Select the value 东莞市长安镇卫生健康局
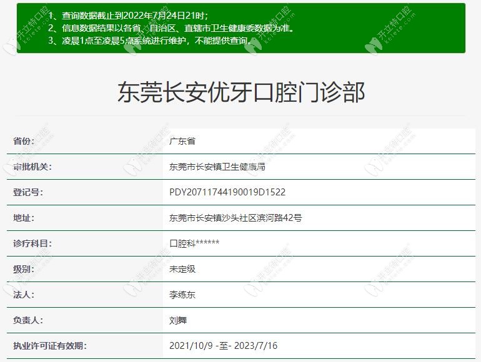Screen dimensions: 481x362 pyautogui.click(x=217, y=167)
